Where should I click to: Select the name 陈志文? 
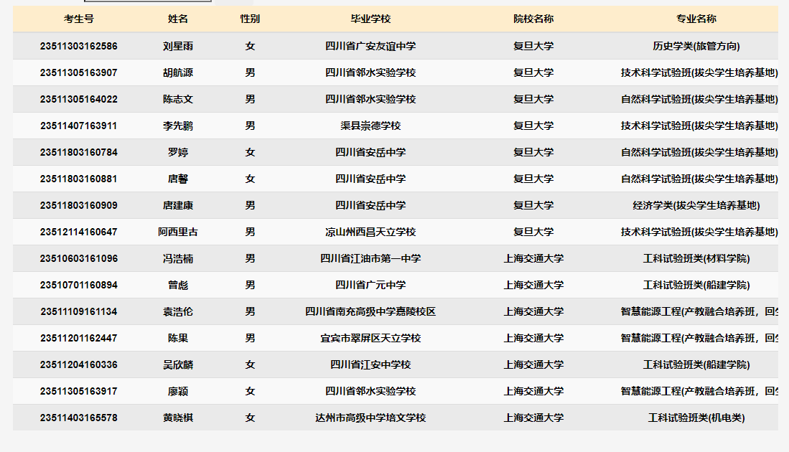click(x=177, y=100)
